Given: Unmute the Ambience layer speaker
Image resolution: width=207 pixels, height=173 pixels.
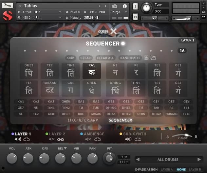Looking at the screenshot, I should click(x=88, y=139).
